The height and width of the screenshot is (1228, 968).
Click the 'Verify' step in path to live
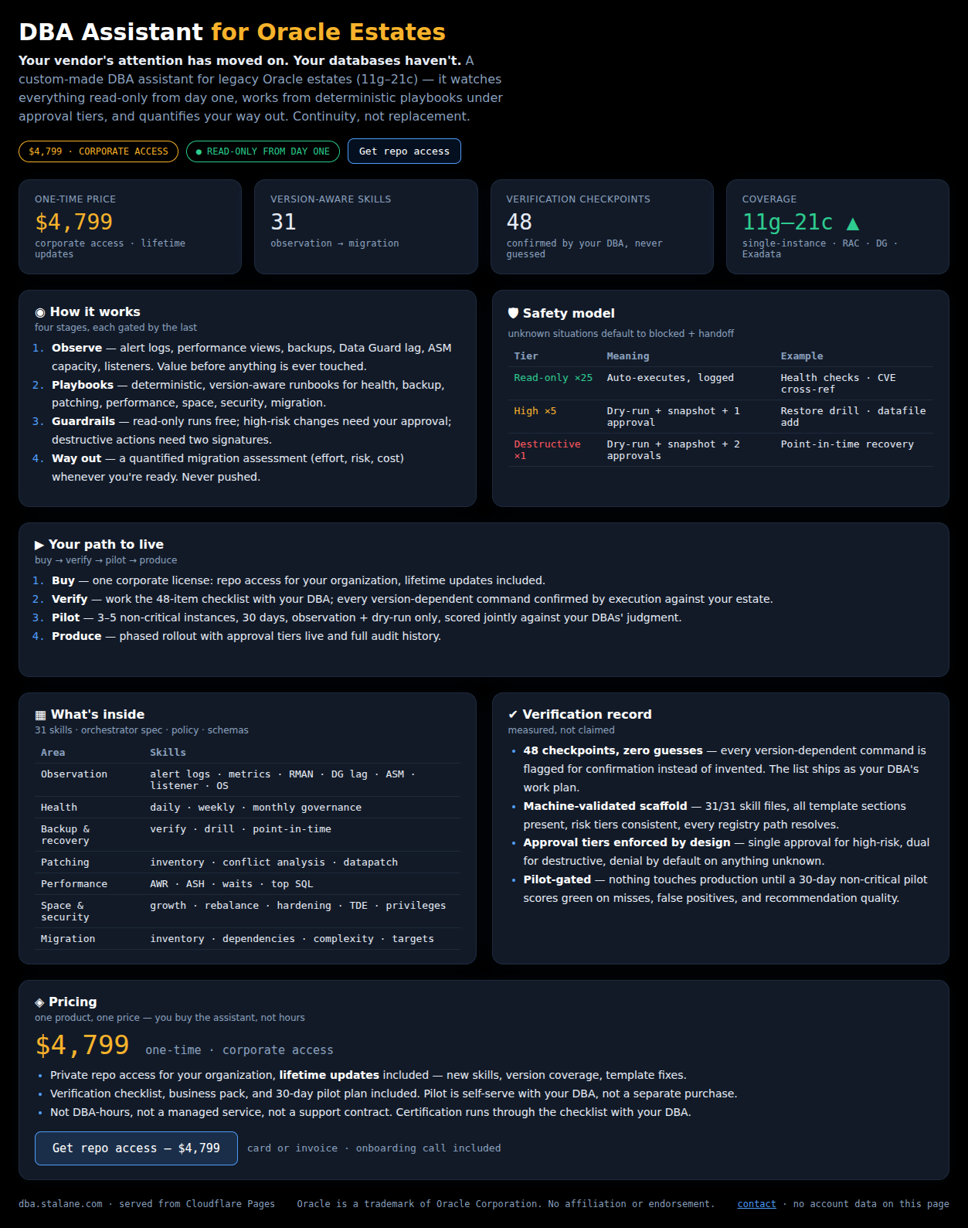coord(70,599)
